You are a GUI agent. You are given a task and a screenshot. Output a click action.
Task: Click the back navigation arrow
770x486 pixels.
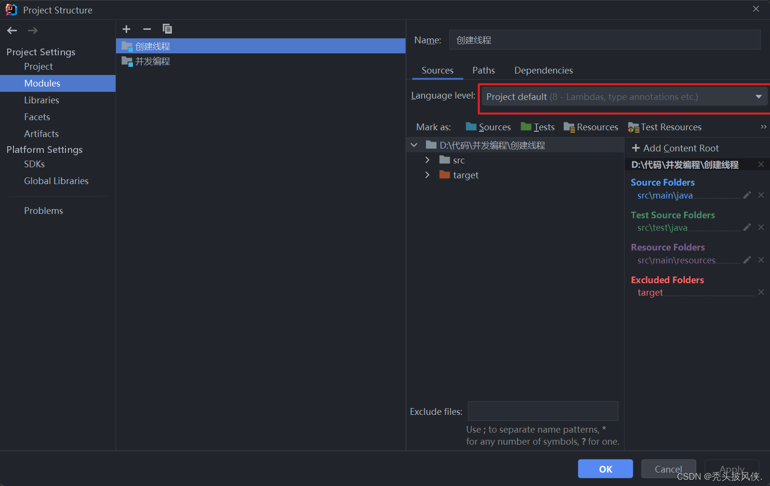click(x=12, y=31)
